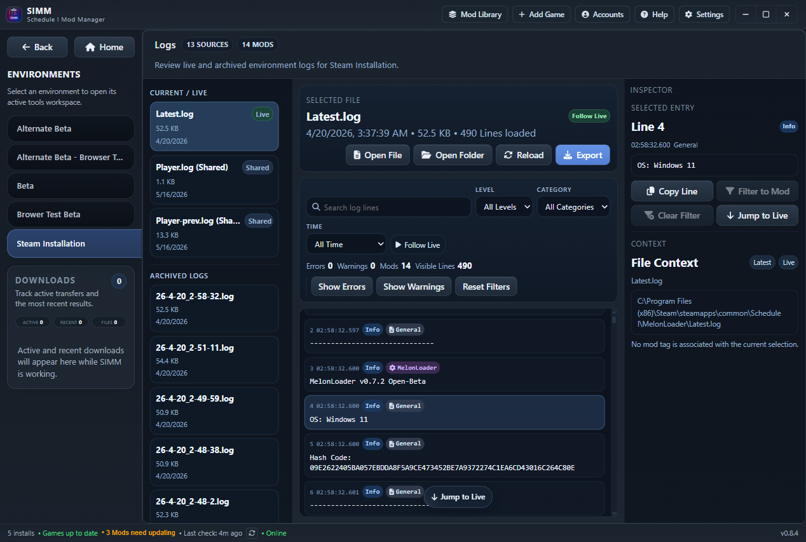Open the Help menu

[x=654, y=15]
